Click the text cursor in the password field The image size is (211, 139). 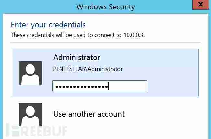coord(108,87)
